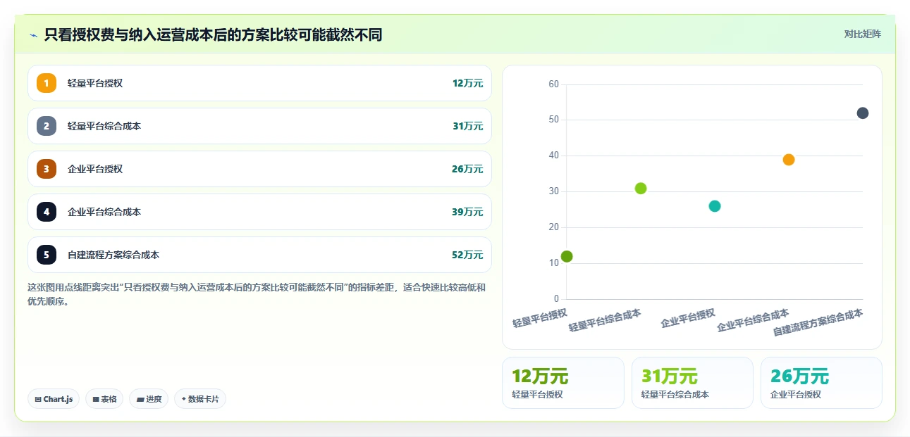910x437 pixels.
Task: Click the 表格 tag
Action: coord(104,399)
